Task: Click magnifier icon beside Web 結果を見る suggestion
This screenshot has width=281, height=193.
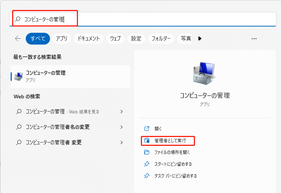Action: [x=19, y=112]
